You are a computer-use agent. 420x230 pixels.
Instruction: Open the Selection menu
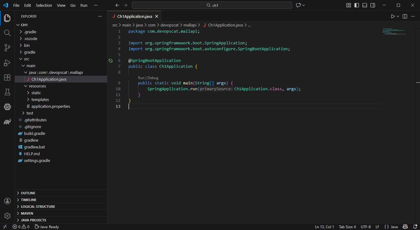click(x=44, y=5)
